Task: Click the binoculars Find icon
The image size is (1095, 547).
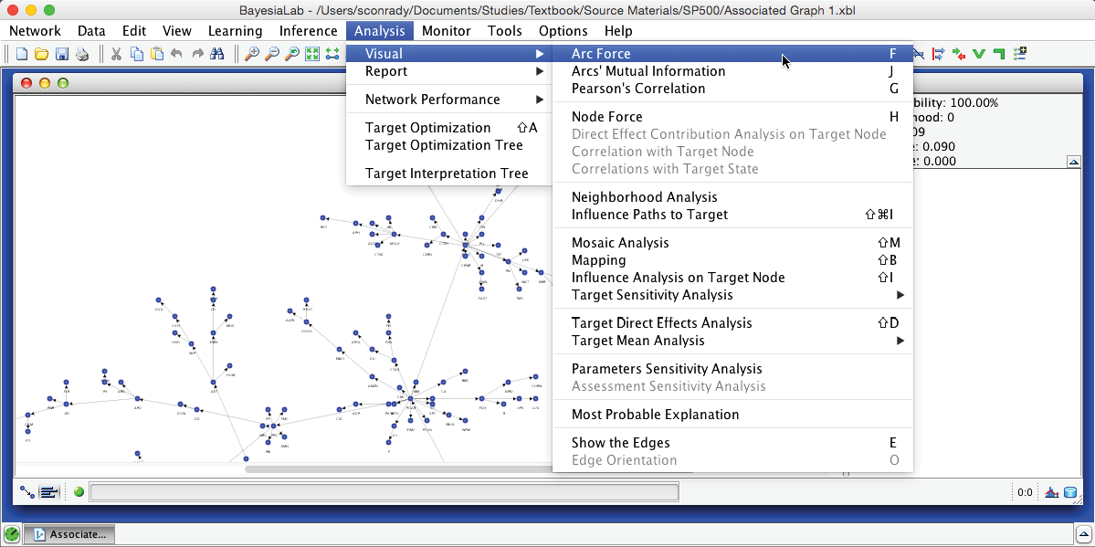Action: [x=216, y=54]
